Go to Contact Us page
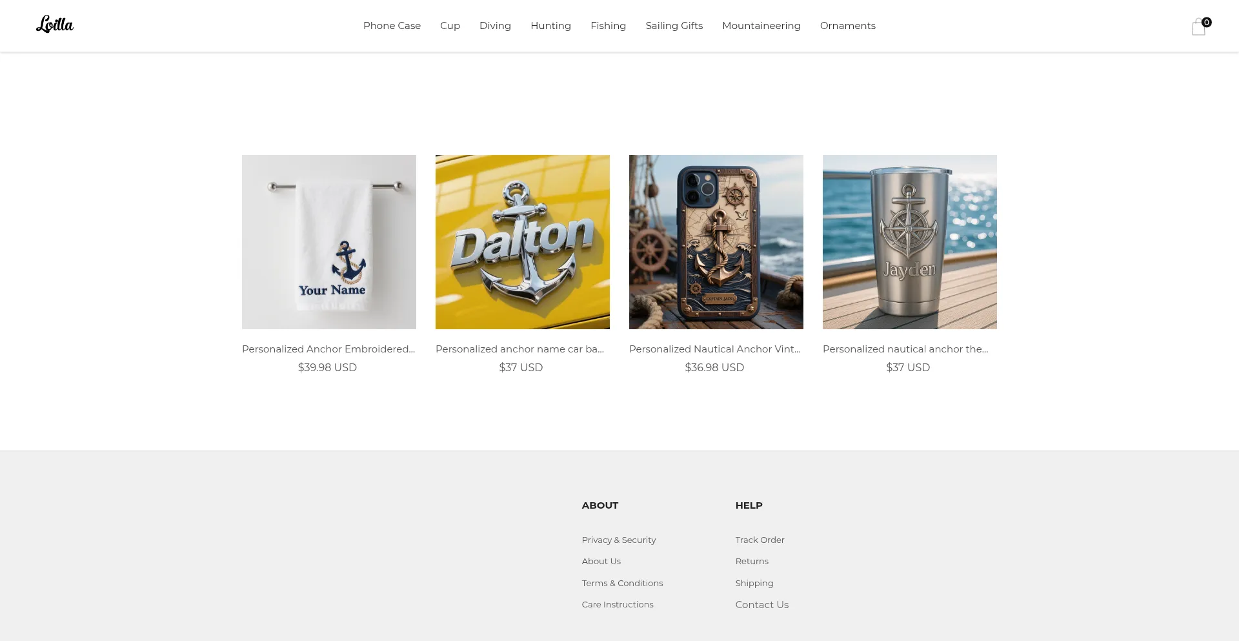1239x641 pixels. 761,605
